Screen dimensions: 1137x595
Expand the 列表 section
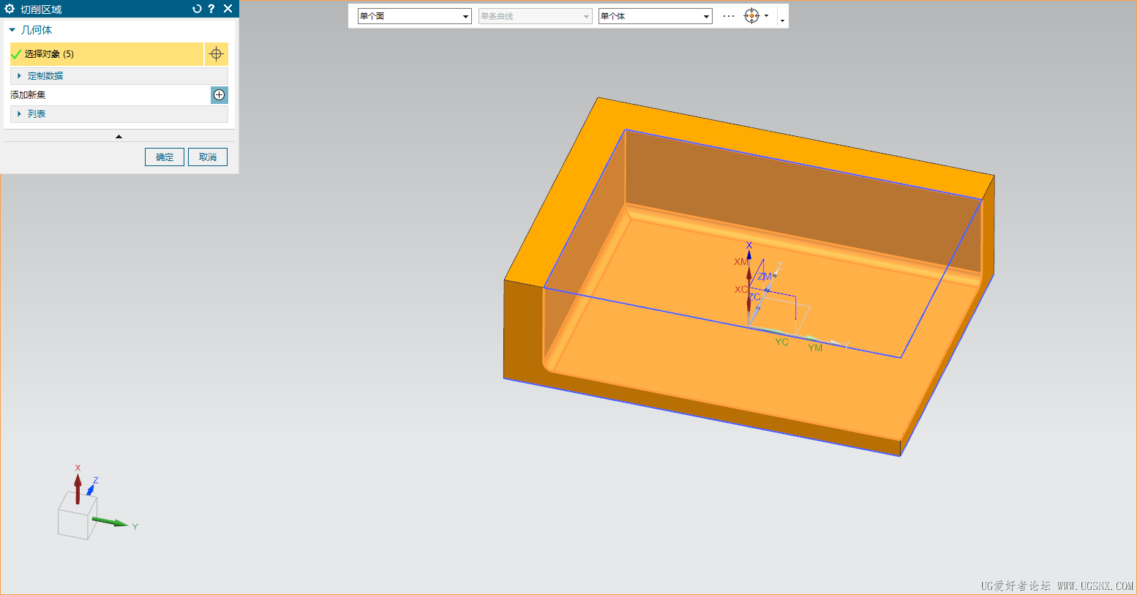click(x=20, y=114)
